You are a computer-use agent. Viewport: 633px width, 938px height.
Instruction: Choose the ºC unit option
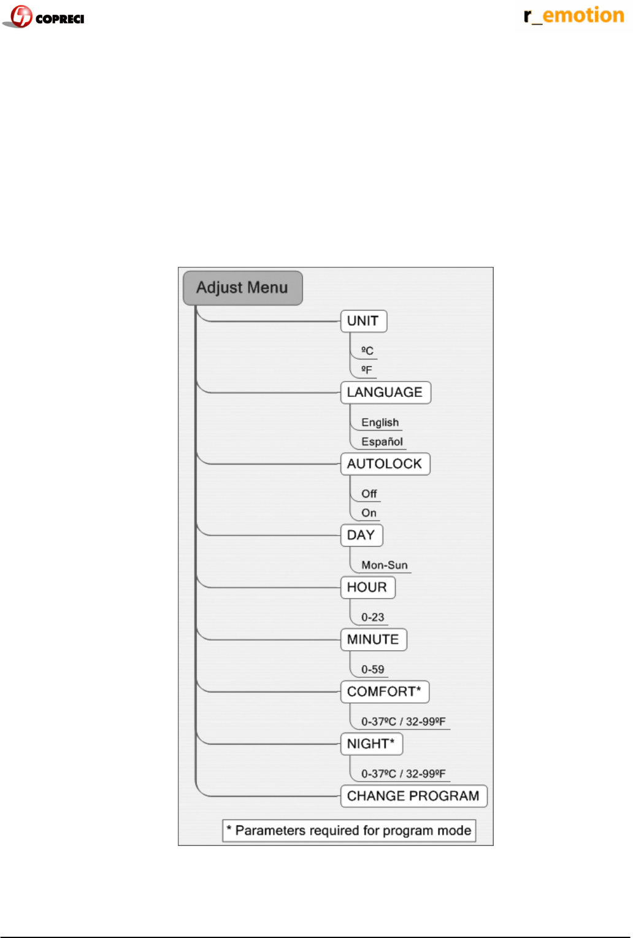(367, 351)
